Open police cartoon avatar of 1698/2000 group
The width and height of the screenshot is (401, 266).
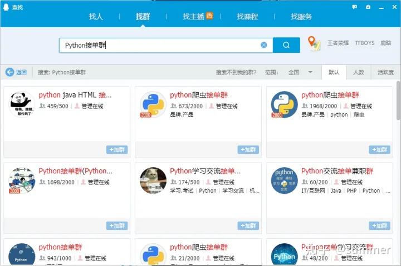point(22,180)
